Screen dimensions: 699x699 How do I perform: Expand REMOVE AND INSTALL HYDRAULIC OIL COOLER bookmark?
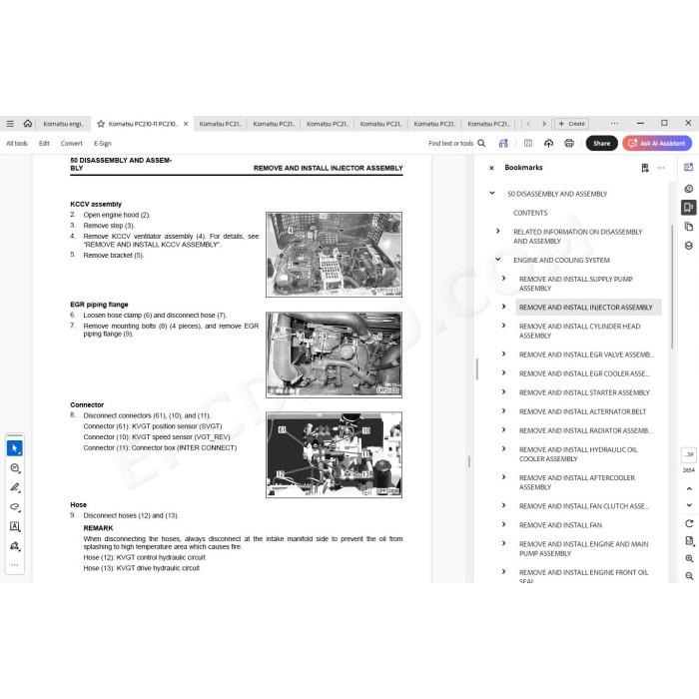click(503, 449)
